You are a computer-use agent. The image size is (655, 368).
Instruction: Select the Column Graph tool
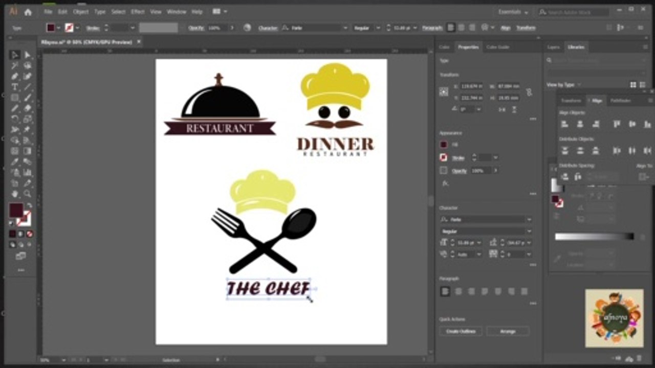click(27, 173)
